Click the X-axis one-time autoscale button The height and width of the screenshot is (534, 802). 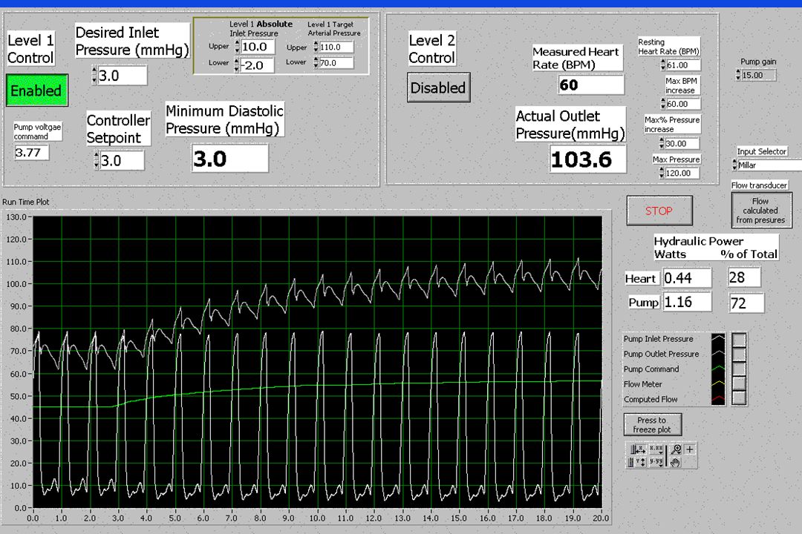tap(642, 449)
